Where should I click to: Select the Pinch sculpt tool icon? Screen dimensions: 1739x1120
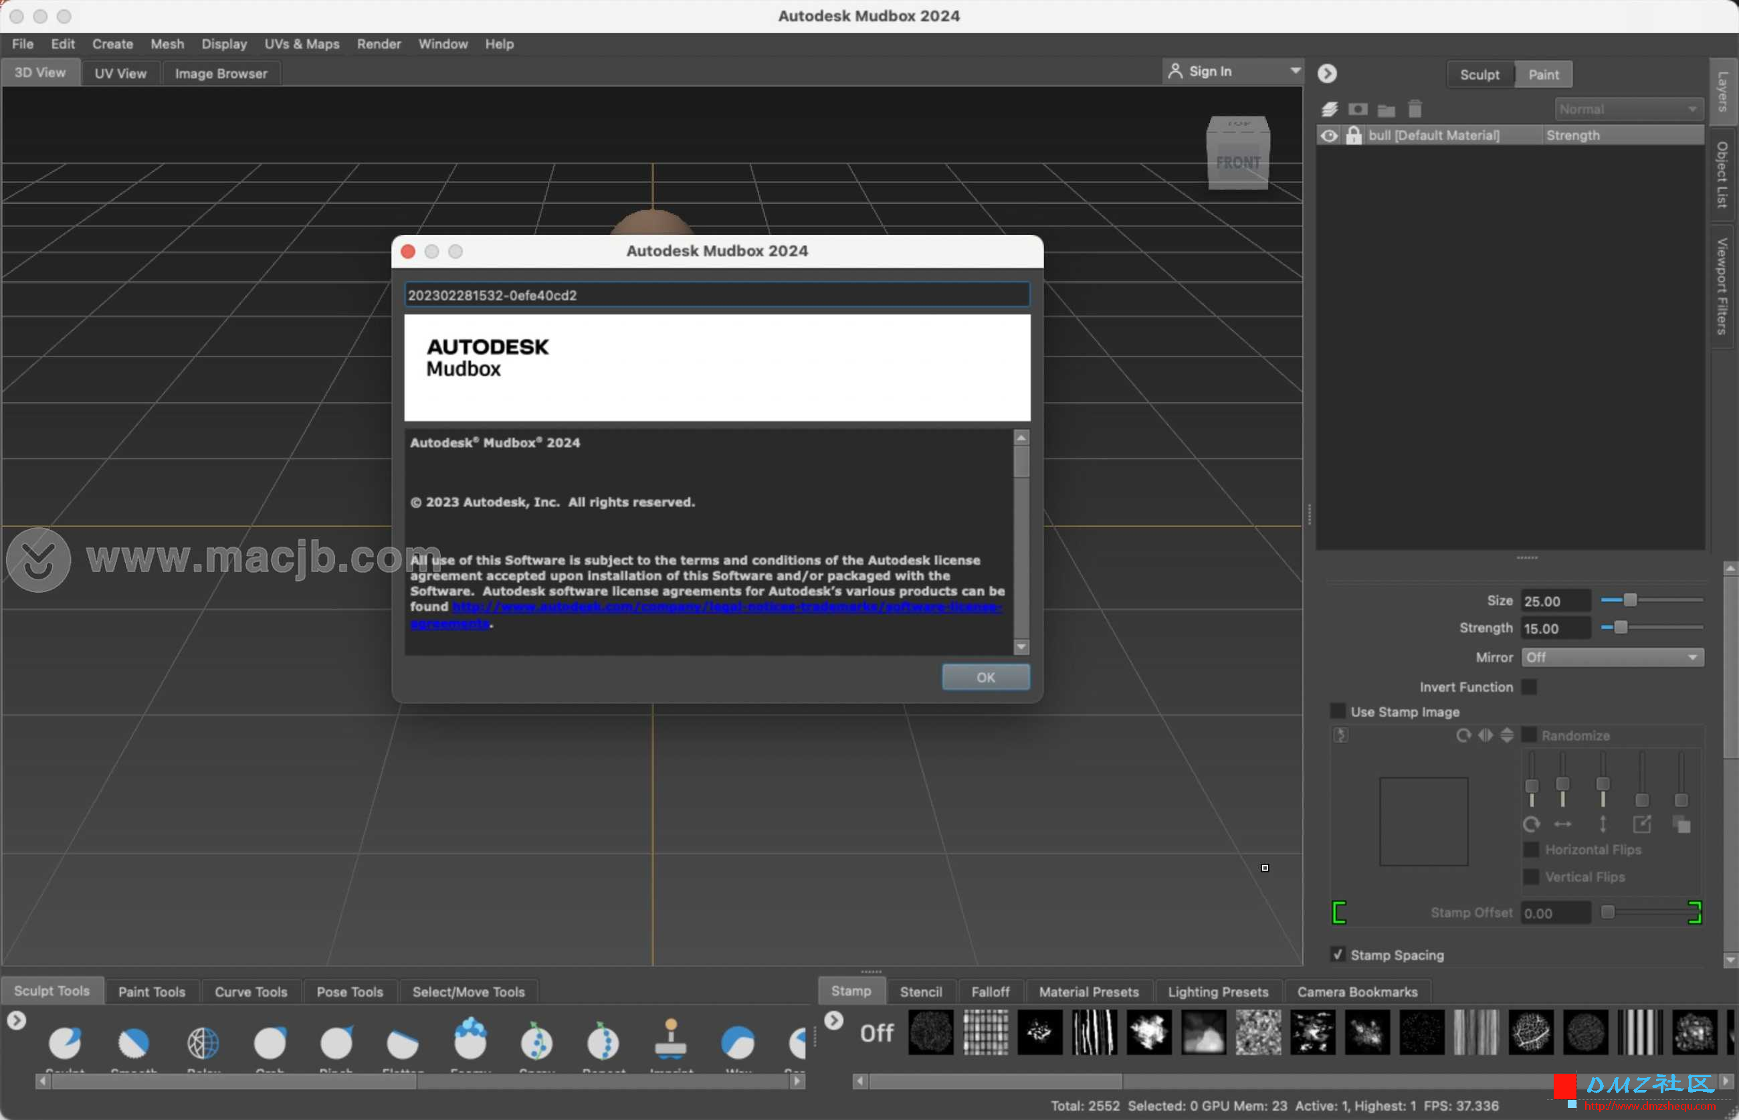point(336,1043)
